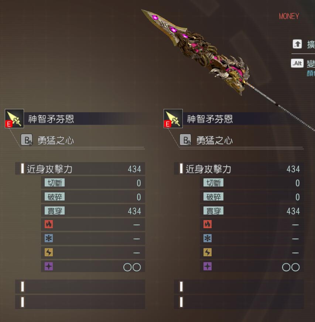Click the right B+ skill badge
The width and height of the screenshot is (315, 322).
coord(185,140)
